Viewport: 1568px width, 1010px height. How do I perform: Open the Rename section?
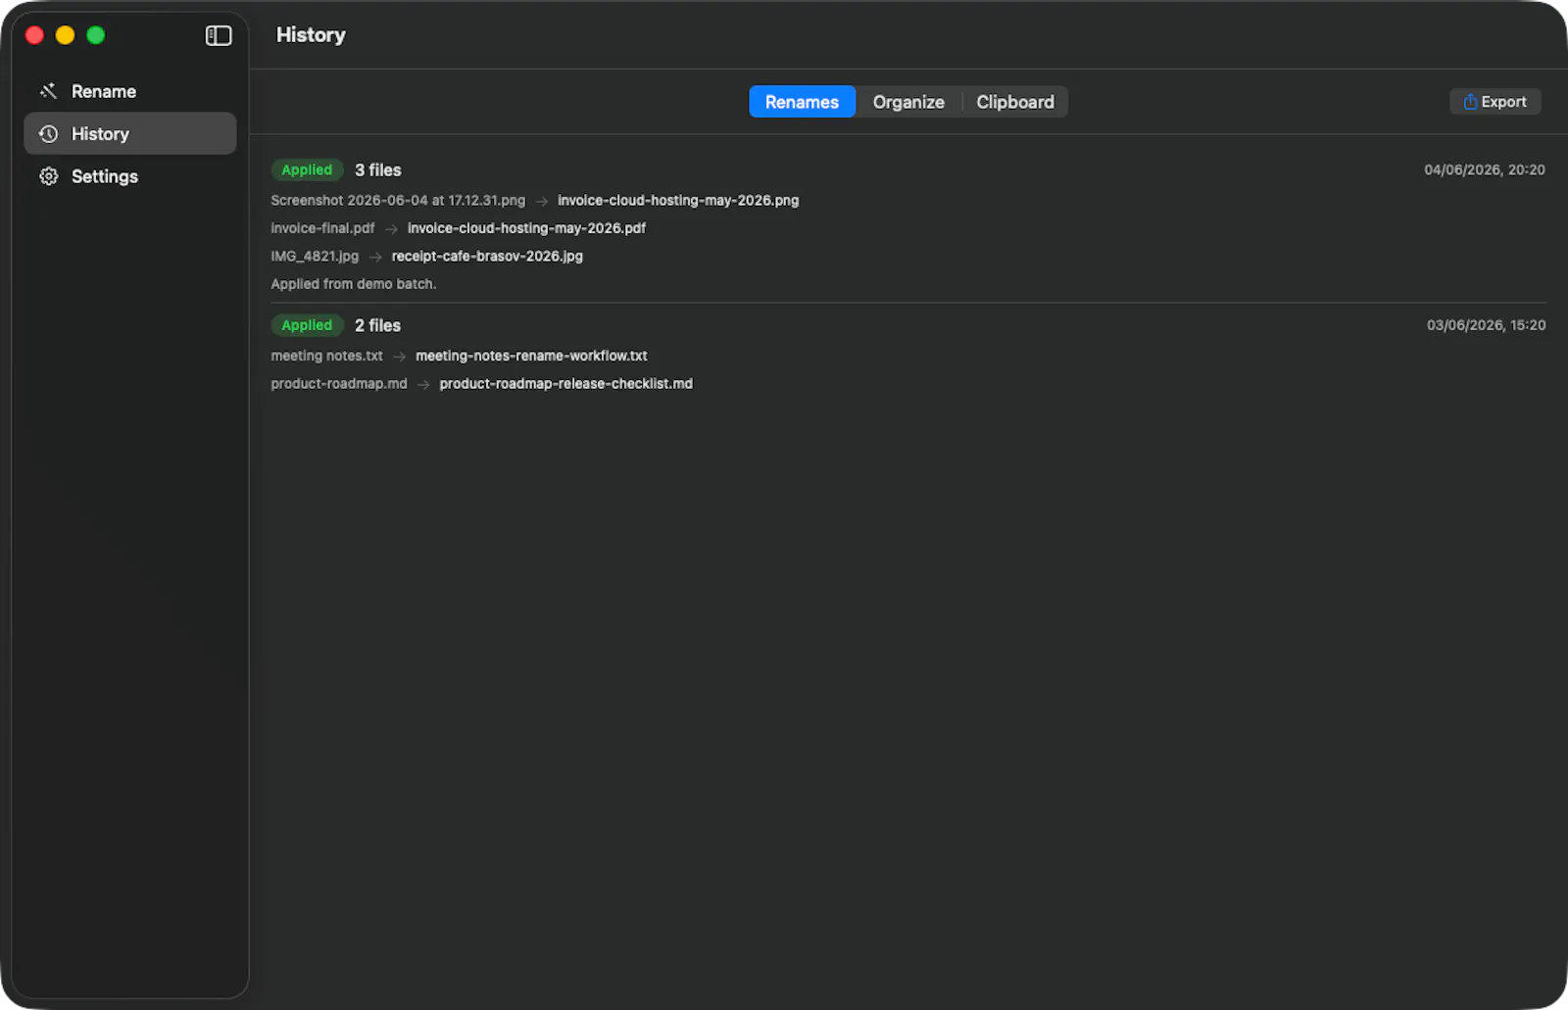(129, 91)
